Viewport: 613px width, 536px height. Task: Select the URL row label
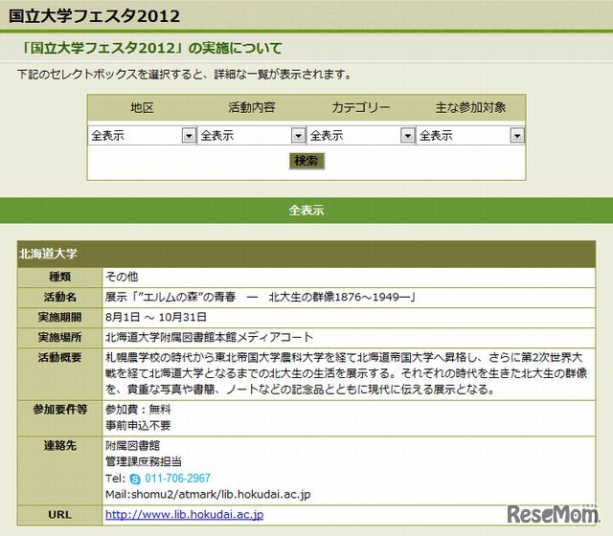[59, 515]
